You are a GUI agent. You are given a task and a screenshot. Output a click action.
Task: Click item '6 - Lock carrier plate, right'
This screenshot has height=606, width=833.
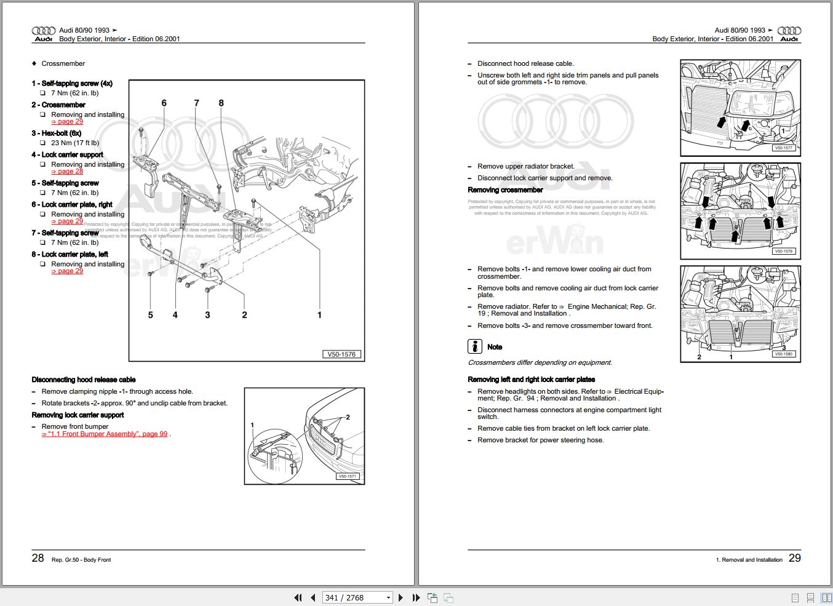[x=72, y=205]
